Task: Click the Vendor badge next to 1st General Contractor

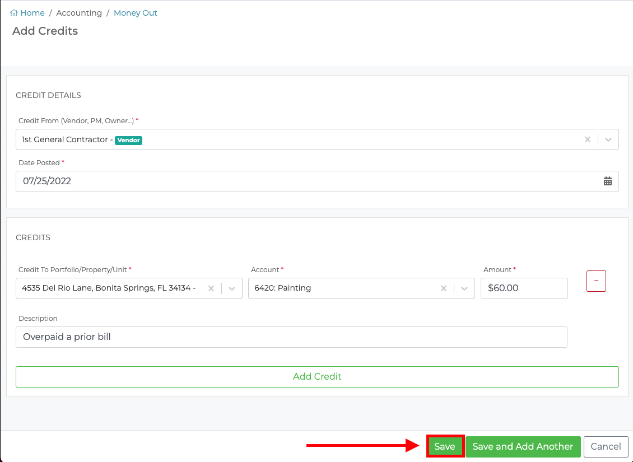Action: (x=128, y=140)
